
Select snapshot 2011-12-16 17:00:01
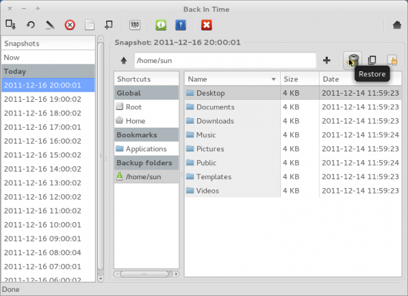pos(48,127)
